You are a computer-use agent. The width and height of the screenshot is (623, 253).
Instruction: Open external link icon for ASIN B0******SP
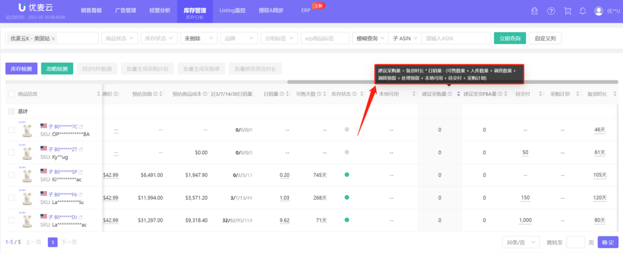click(81, 172)
